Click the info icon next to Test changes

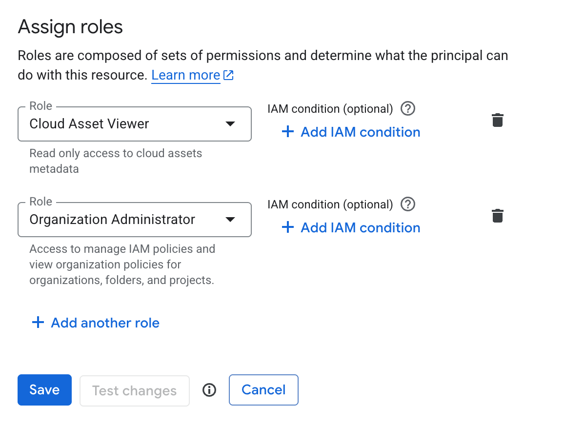tap(209, 390)
